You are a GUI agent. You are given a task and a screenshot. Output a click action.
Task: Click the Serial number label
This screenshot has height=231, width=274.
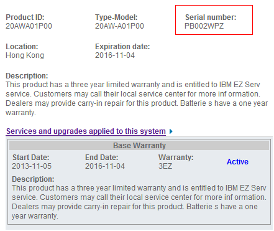pos(211,17)
